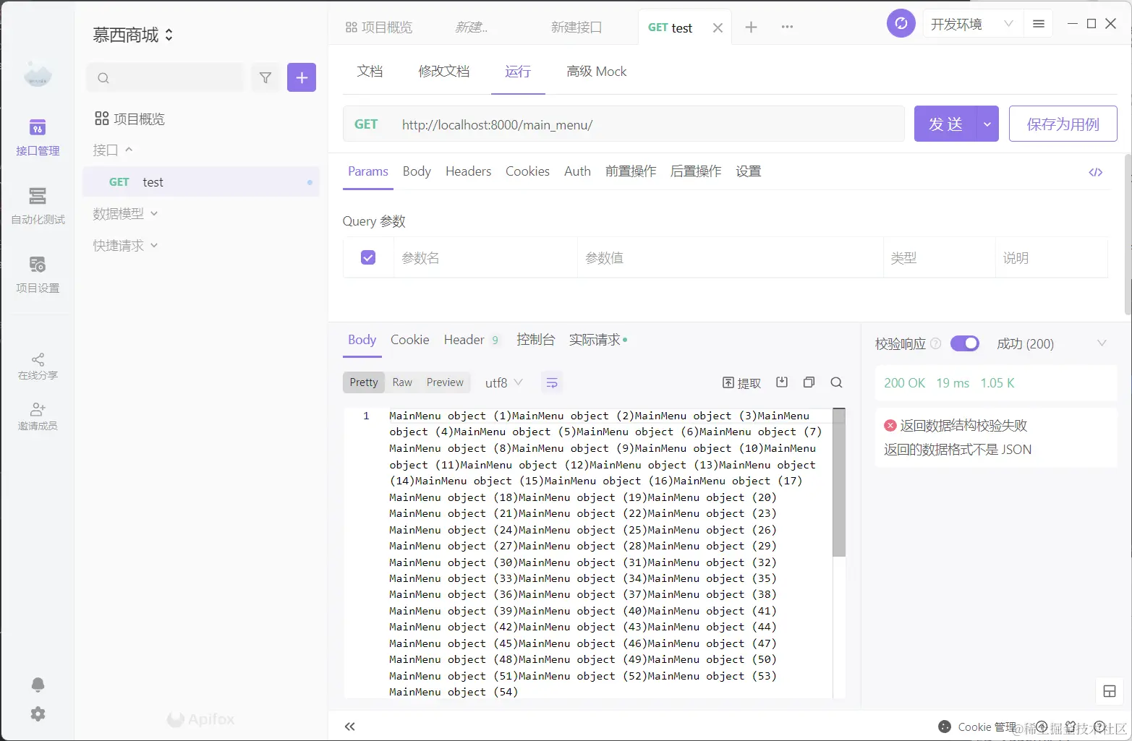Screen dimensions: 1132x741
Task: Uncheck the Query parameter row checkbox
Action: tap(368, 257)
